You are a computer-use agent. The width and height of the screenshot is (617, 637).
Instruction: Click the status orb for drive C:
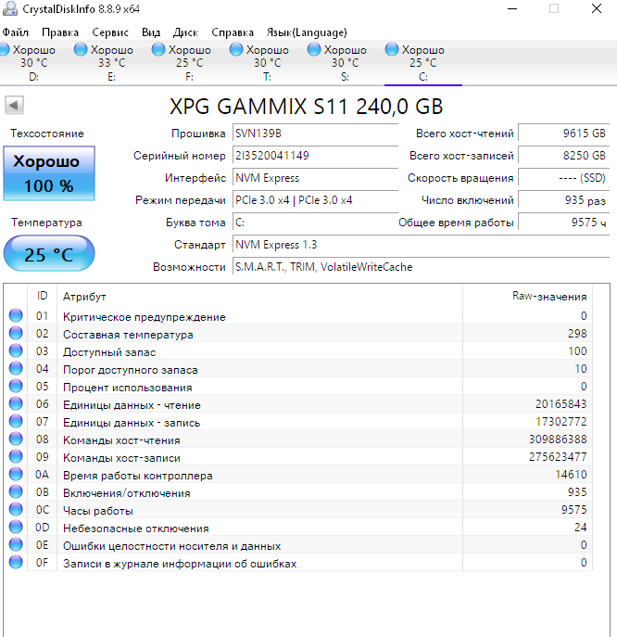[x=392, y=49]
